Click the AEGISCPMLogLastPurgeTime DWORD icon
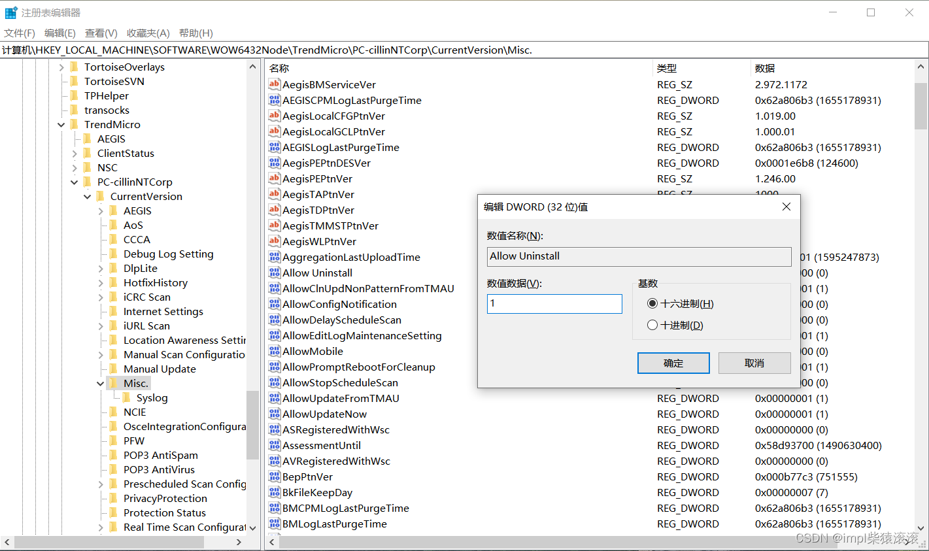The image size is (929, 551). tap(275, 100)
